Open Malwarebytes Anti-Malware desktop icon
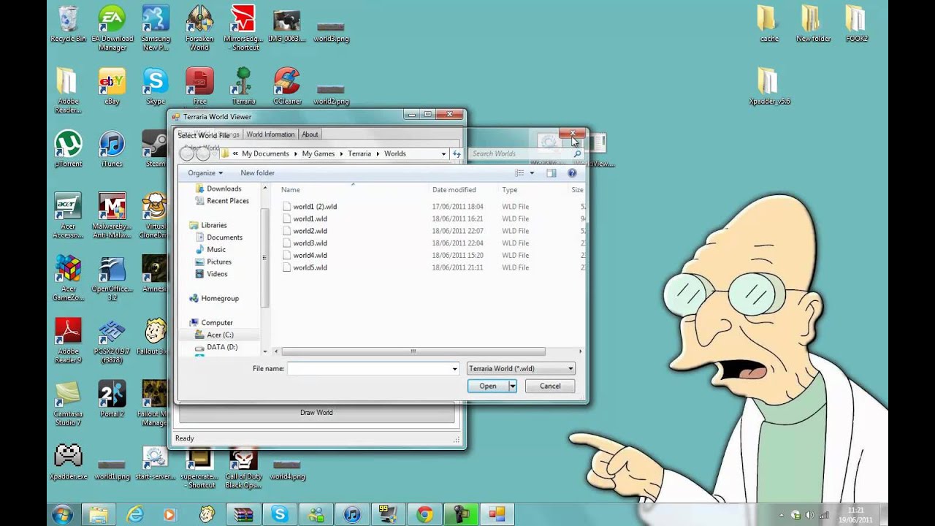935x526 pixels. (112, 216)
